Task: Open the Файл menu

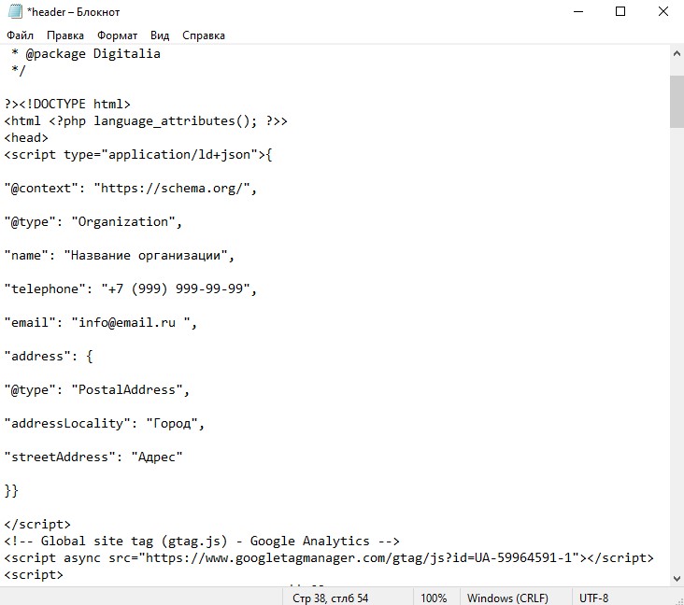Action: [x=20, y=35]
